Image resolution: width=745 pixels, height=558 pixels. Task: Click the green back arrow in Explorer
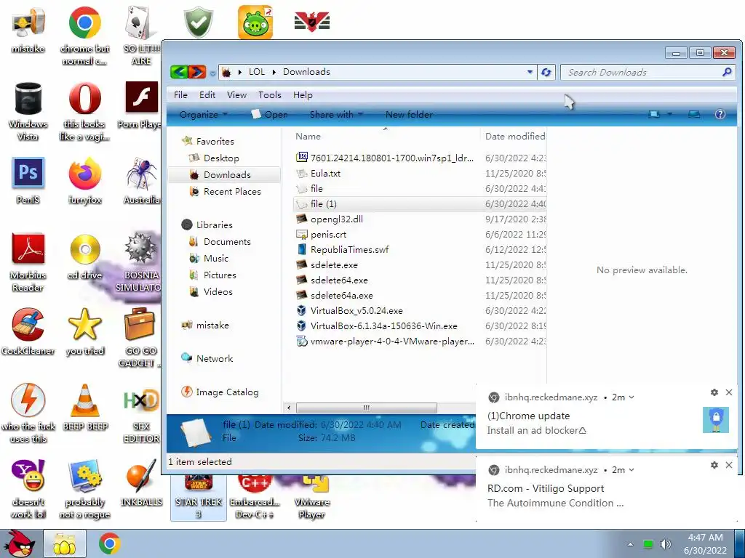[179, 72]
